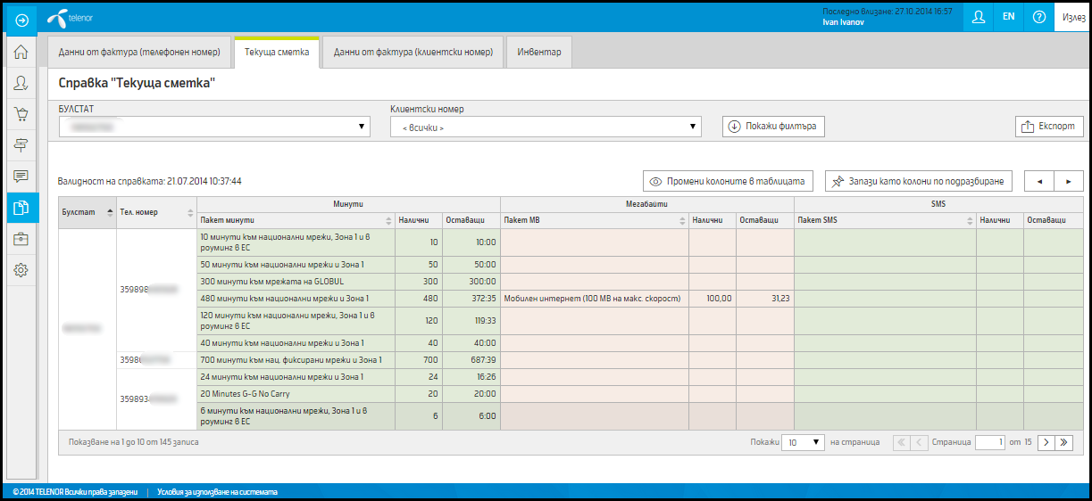
Task: Sort by Пакет MB column
Action: tap(595, 220)
